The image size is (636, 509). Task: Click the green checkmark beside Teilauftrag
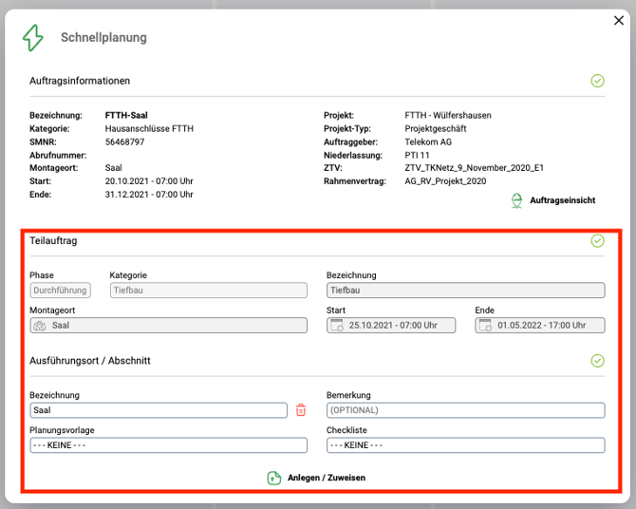coord(597,241)
